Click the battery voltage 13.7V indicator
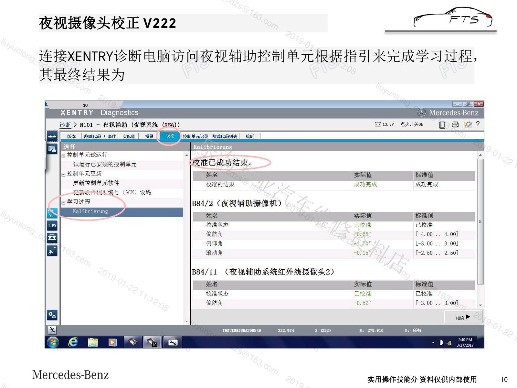The width and height of the screenshot is (517, 388). 384,124
